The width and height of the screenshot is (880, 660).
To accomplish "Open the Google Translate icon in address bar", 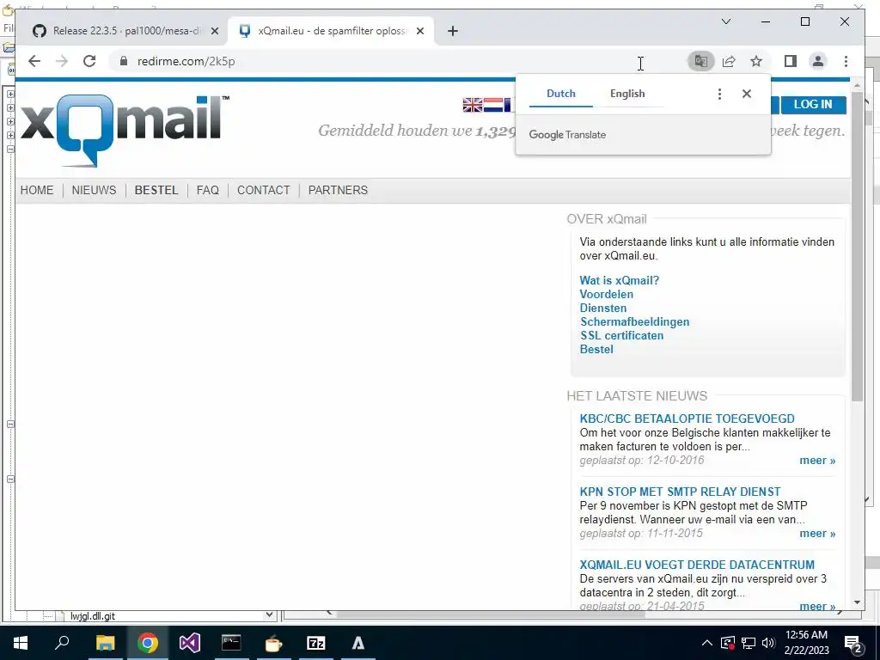I will pos(701,61).
